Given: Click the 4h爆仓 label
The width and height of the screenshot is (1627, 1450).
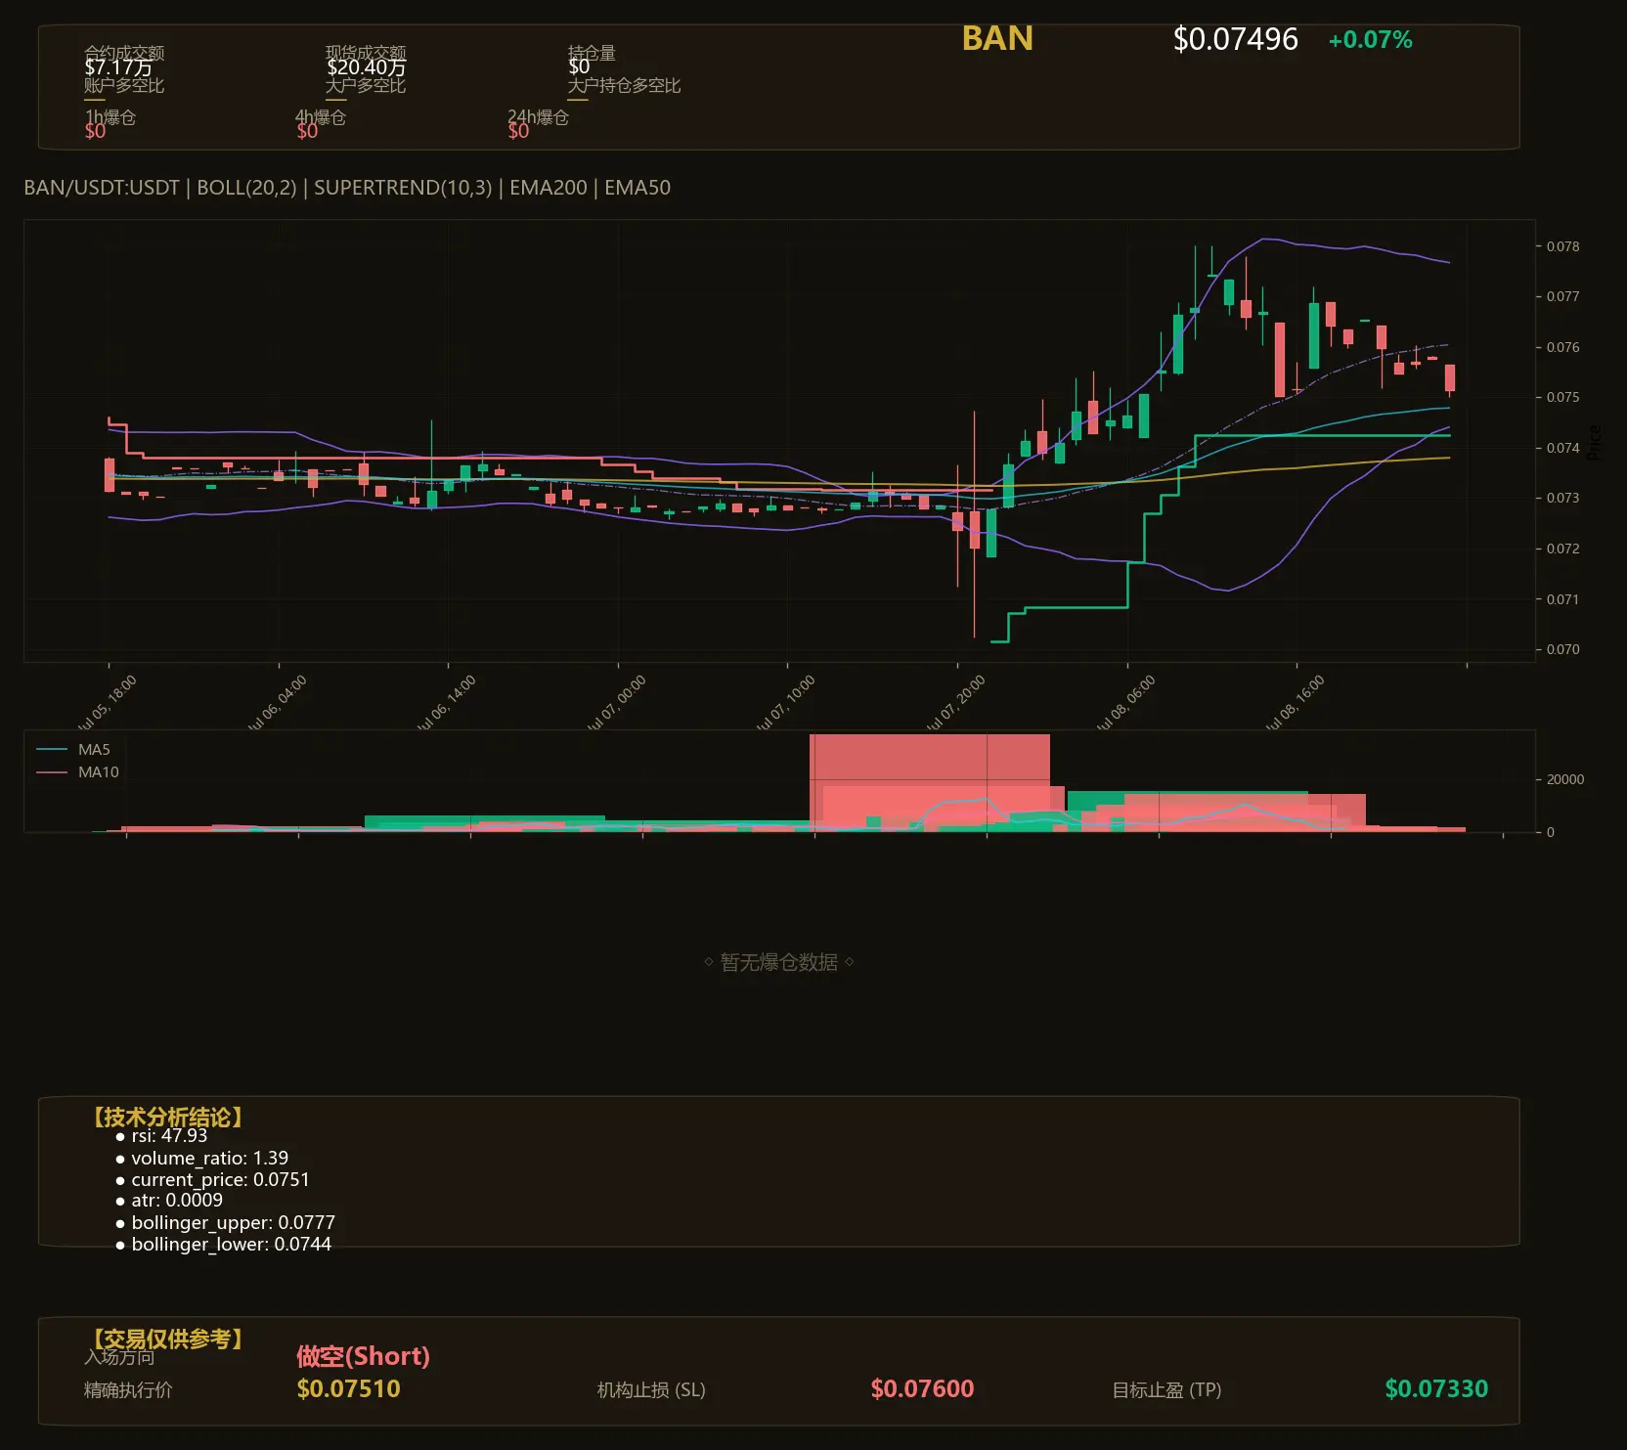Looking at the screenshot, I should [x=321, y=117].
